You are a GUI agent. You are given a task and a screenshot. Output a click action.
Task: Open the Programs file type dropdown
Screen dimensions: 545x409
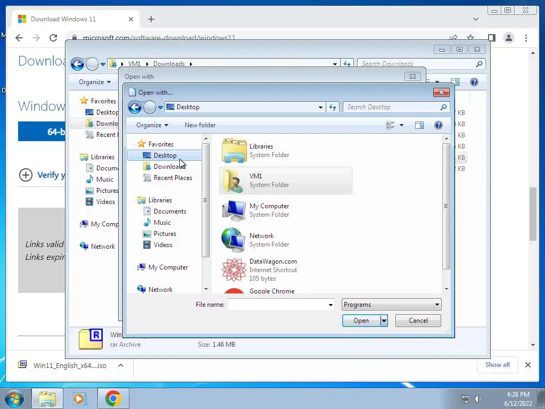point(391,305)
